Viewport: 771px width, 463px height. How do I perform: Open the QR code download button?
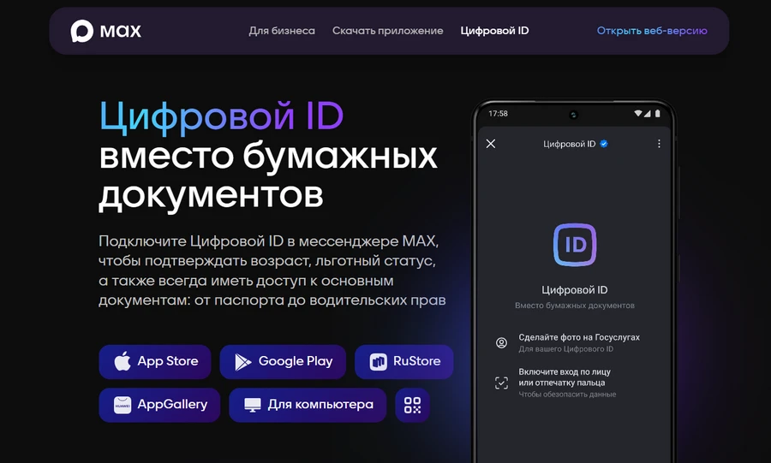tap(412, 405)
